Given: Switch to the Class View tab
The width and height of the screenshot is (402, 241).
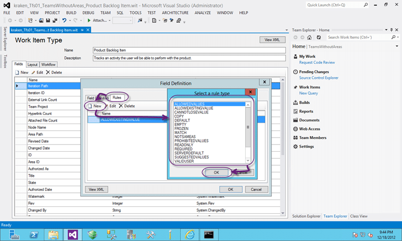Looking at the screenshot, I should [x=359, y=216].
